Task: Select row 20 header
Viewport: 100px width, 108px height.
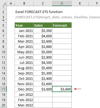Action: pos(3,105)
